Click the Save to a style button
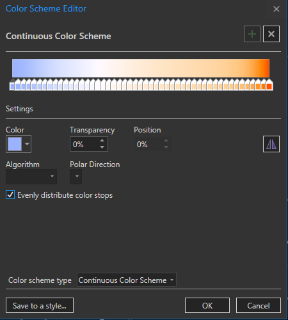288x320 pixels. point(40,305)
